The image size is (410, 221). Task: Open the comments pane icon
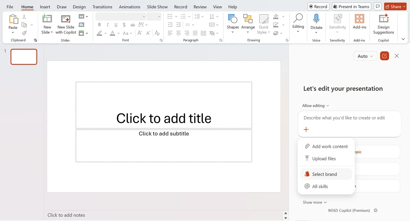click(x=378, y=6)
